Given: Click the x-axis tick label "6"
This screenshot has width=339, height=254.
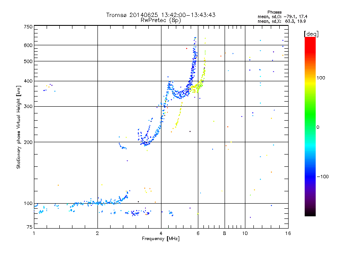Looking at the screenshot, I should pos(198,233).
